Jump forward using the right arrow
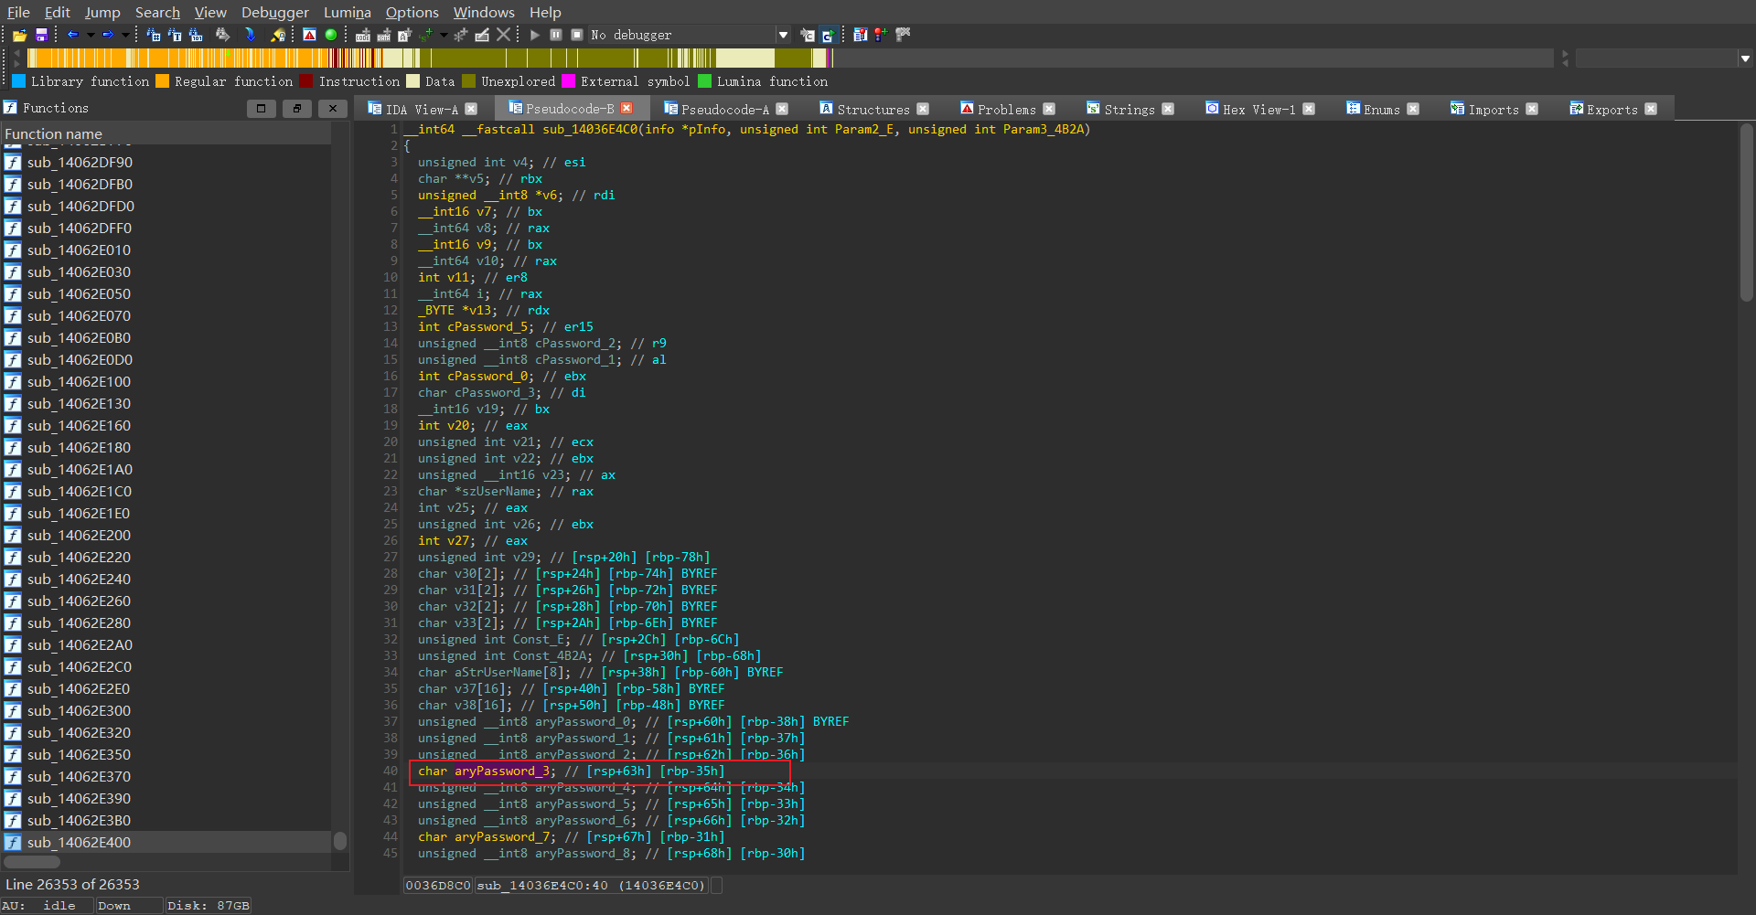 [107, 35]
